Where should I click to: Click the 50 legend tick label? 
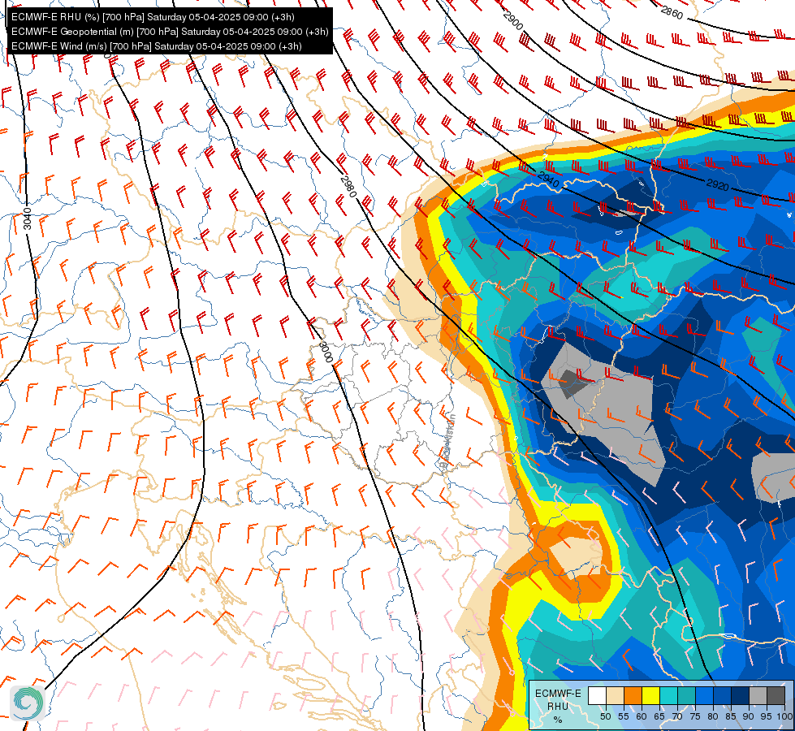pyautogui.click(x=605, y=716)
